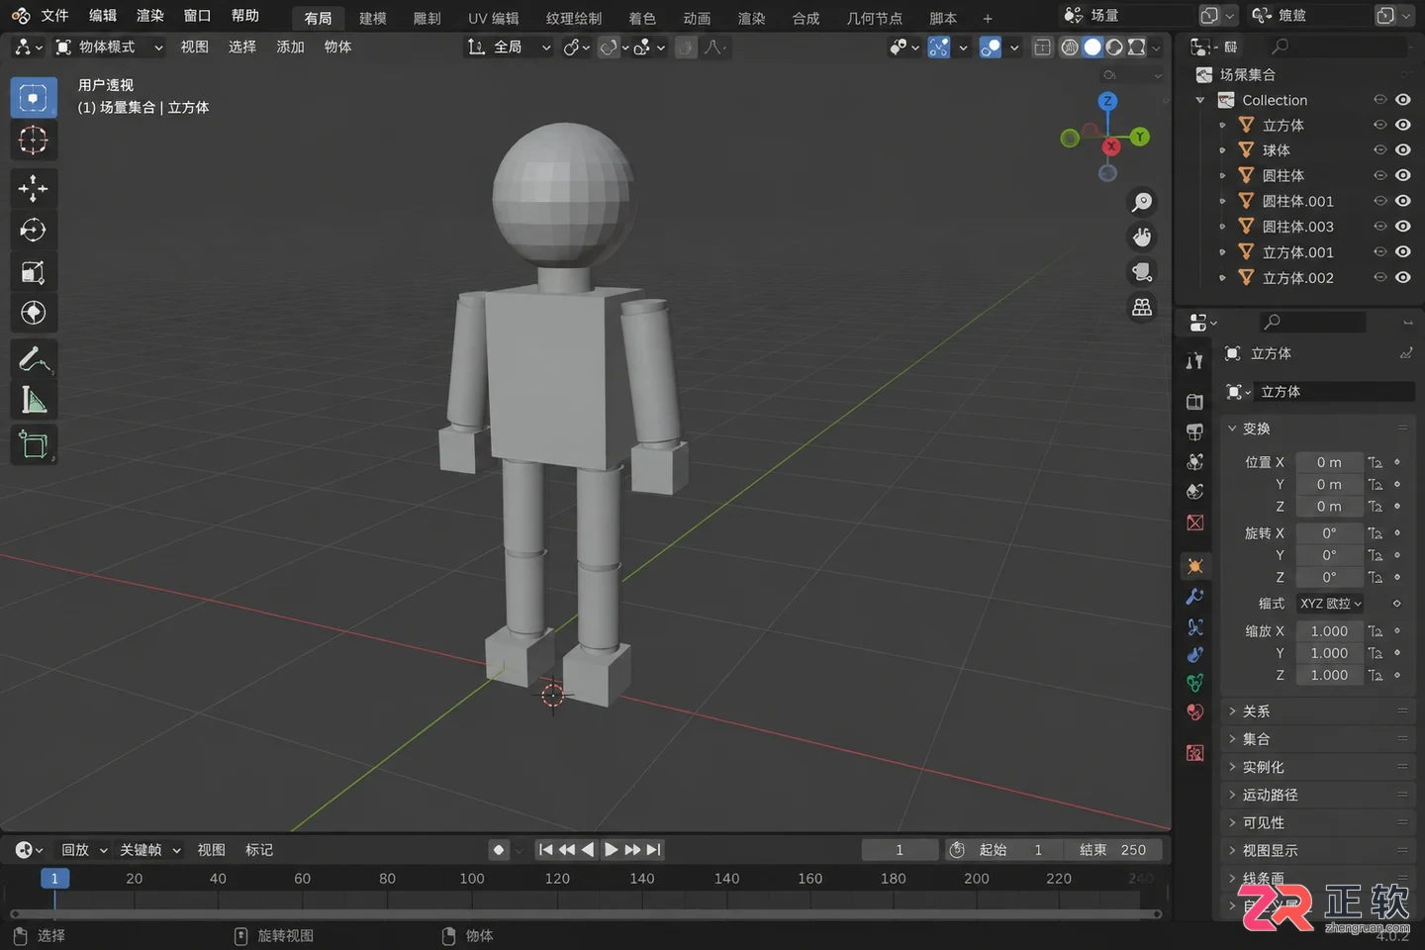Activate the Scale tool
The width and height of the screenshot is (1425, 950).
[x=33, y=271]
